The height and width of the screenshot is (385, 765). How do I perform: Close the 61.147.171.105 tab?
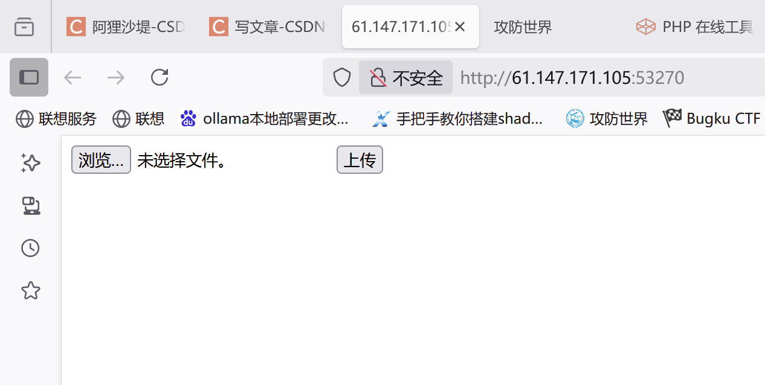click(460, 27)
